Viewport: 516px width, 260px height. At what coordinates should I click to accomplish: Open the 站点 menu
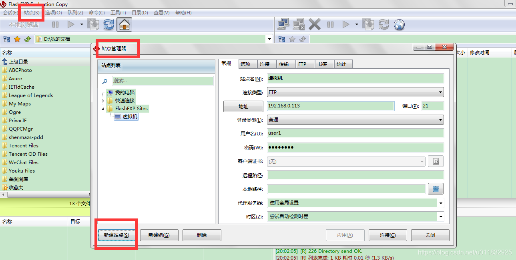coord(32,13)
